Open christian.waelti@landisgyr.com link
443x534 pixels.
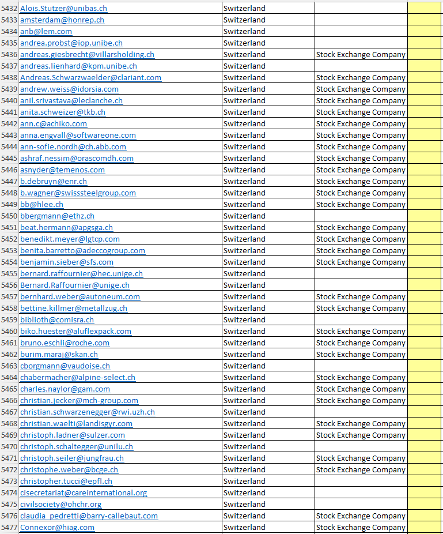(76, 424)
